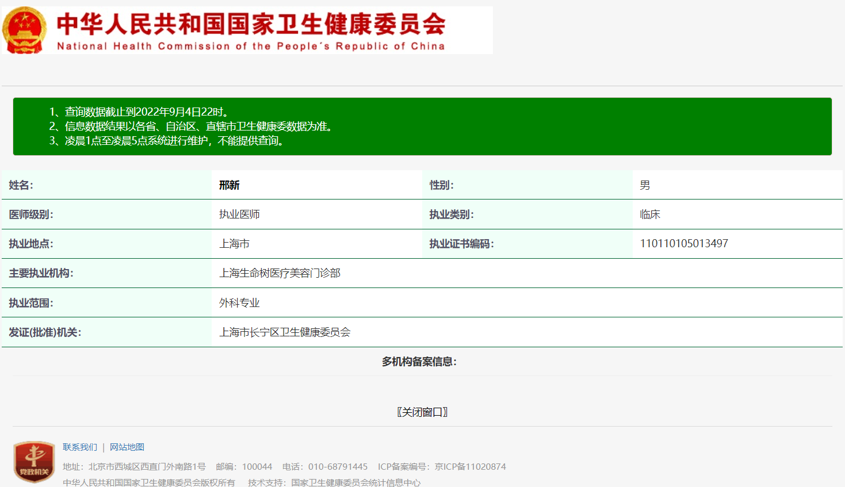
Task: Click the footer postal code 100044
Action: click(x=257, y=466)
